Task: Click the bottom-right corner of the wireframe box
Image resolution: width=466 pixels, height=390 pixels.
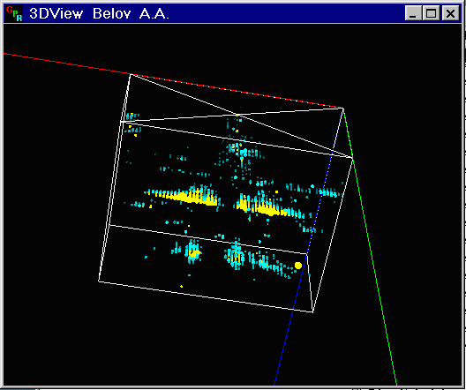Action: [x=312, y=312]
